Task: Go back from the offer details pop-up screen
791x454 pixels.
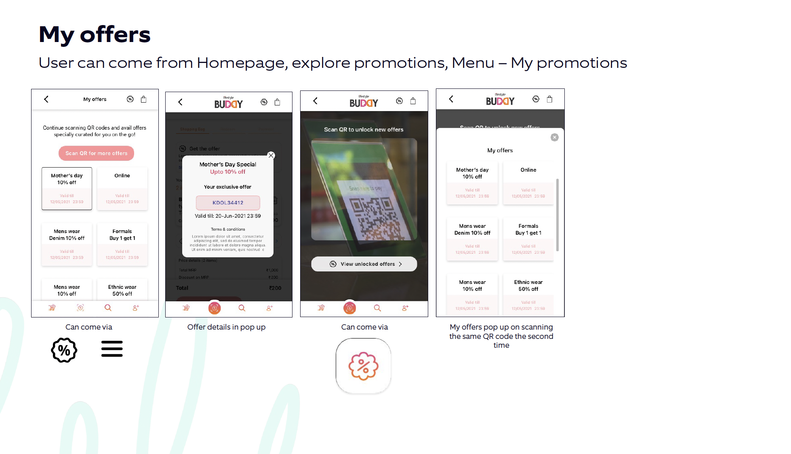Action: point(180,102)
